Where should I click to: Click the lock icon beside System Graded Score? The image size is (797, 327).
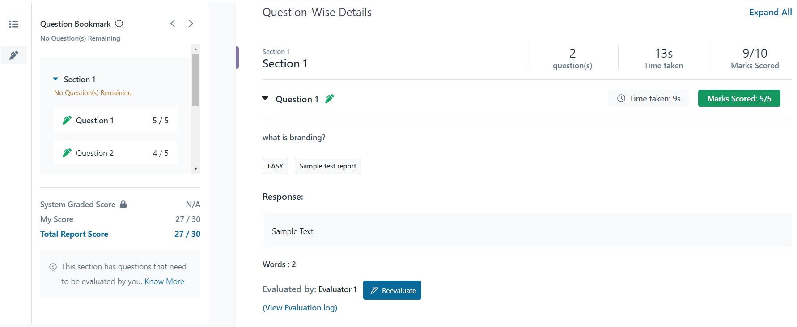tap(123, 204)
